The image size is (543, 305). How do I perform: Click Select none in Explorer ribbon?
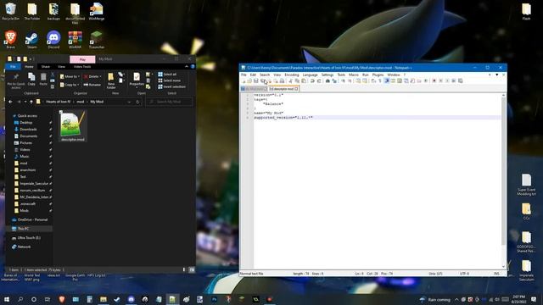170,80
